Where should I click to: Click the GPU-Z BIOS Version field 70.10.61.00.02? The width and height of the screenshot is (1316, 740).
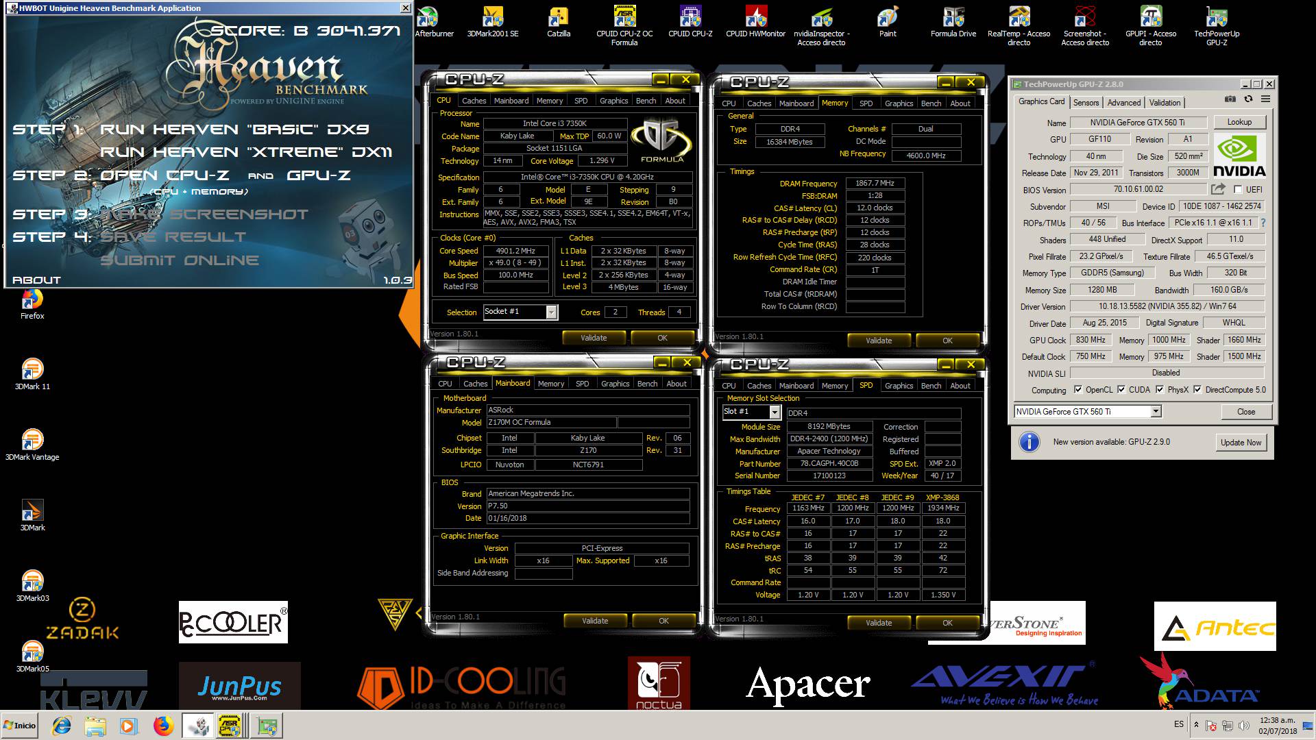pyautogui.click(x=1138, y=189)
